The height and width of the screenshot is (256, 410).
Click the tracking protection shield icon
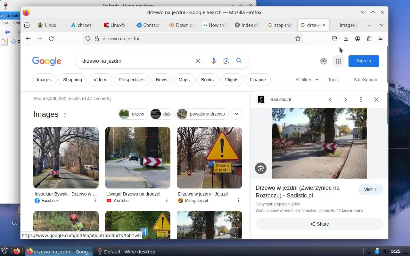pos(88,38)
